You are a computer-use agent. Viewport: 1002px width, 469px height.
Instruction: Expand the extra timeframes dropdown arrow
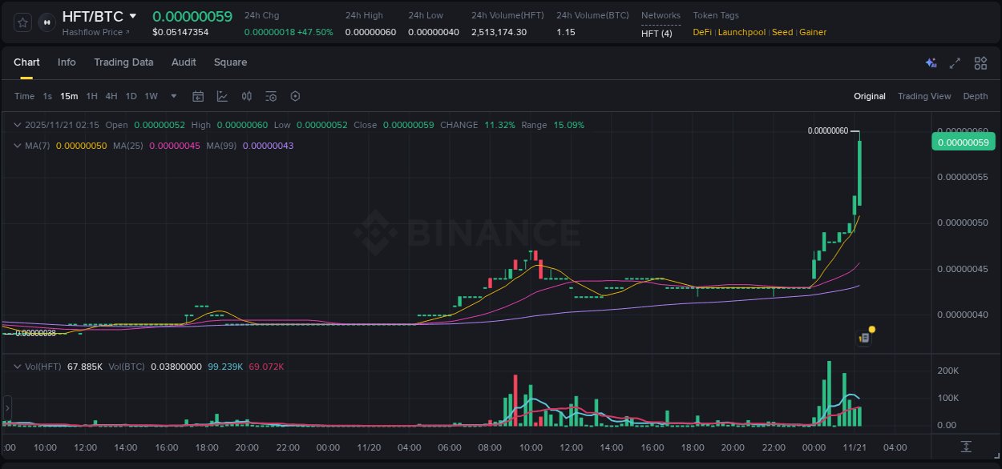172,96
